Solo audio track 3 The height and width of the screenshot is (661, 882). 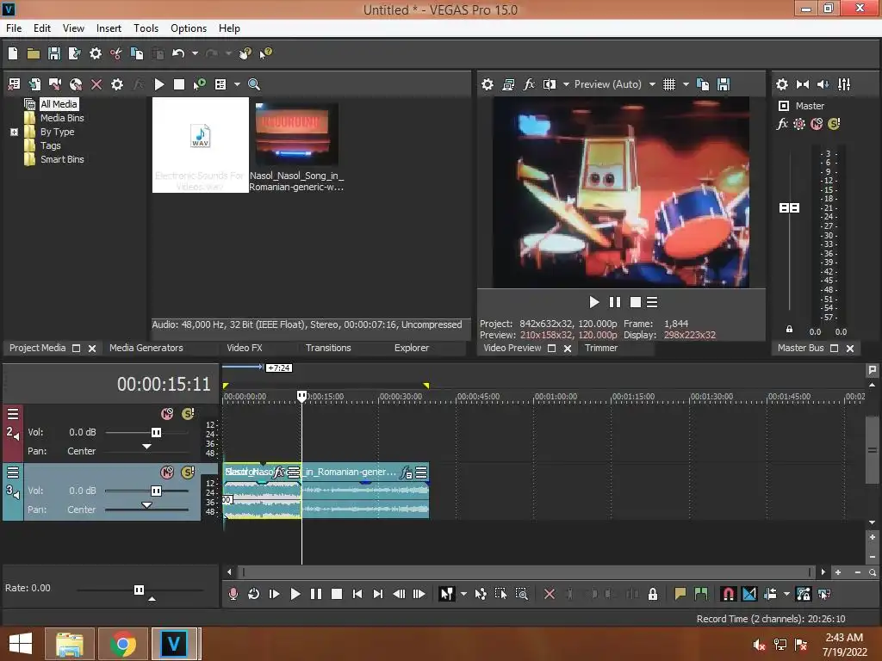pos(188,473)
